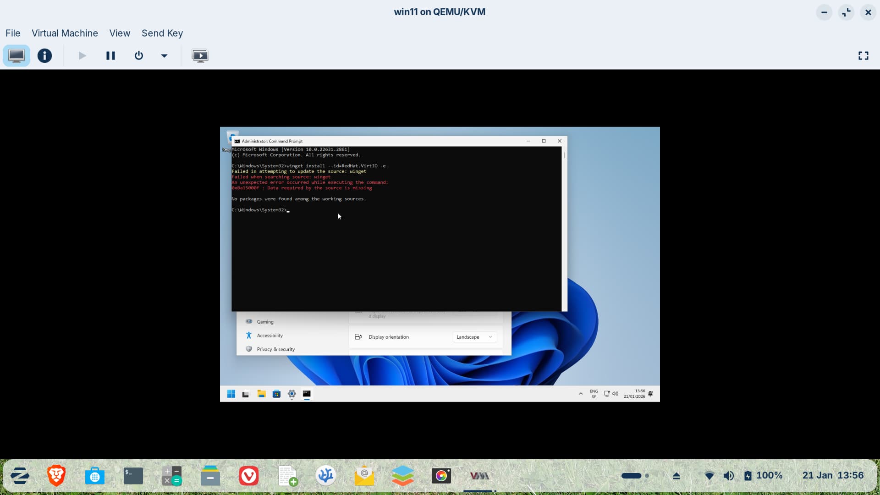The width and height of the screenshot is (880, 495).
Task: Open Privacy & security settings
Action: tap(275, 349)
